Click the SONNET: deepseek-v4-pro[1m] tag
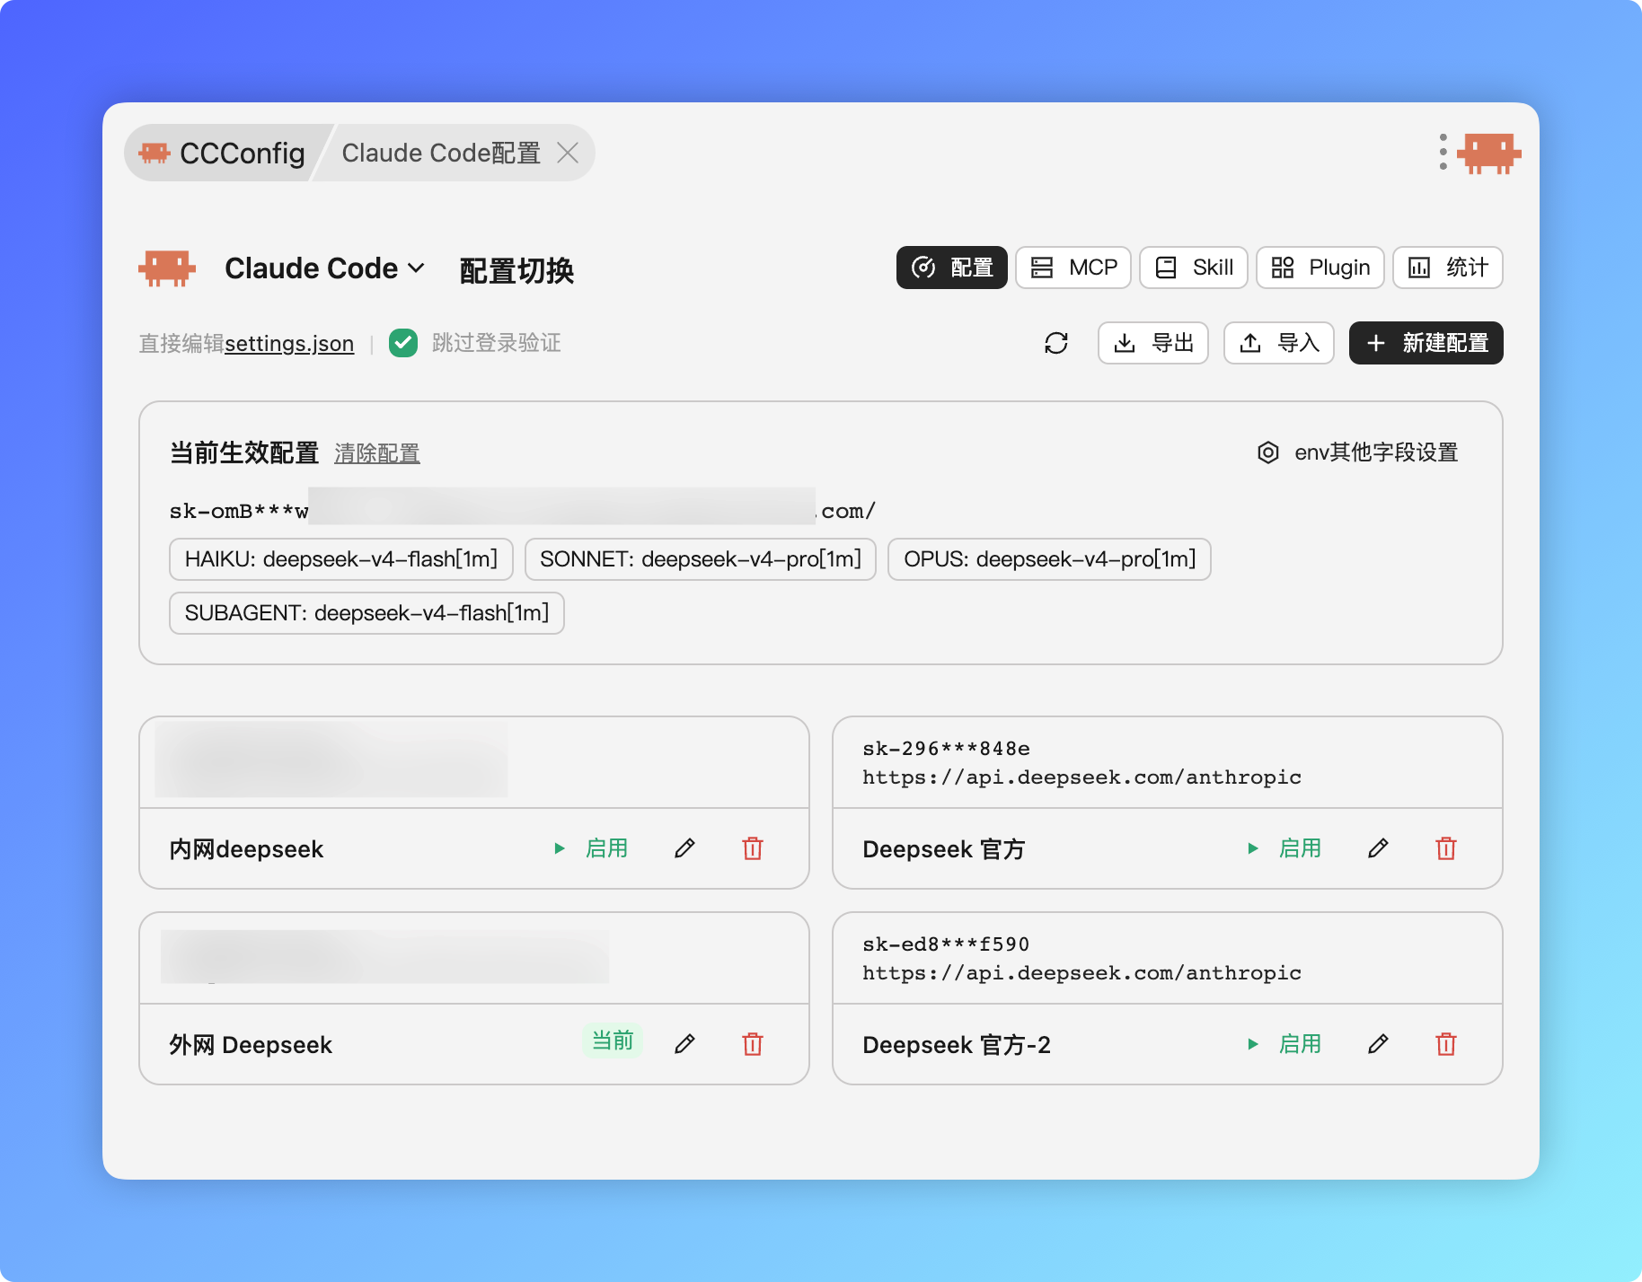1642x1282 pixels. [701, 559]
